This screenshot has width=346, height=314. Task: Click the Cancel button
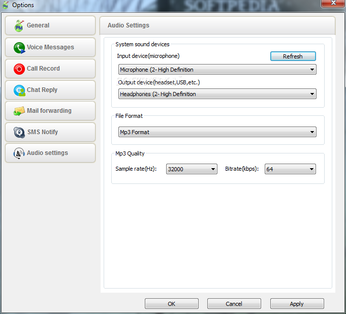(234, 304)
